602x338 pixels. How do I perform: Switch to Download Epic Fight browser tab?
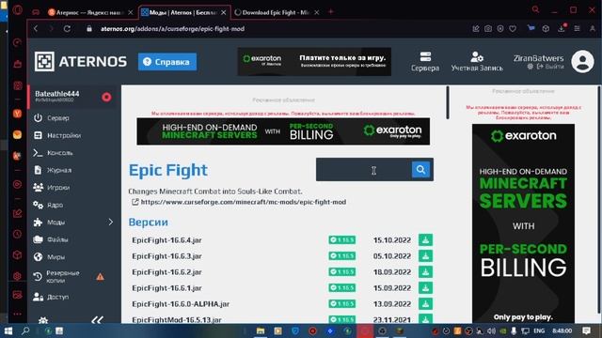(x=277, y=12)
